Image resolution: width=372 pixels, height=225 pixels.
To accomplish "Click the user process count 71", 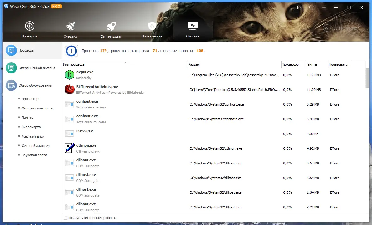I will [x=155, y=51].
